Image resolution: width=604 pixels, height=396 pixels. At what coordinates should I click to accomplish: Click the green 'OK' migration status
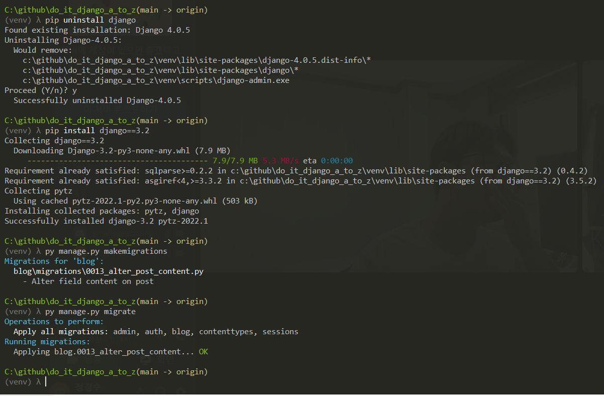tap(204, 352)
